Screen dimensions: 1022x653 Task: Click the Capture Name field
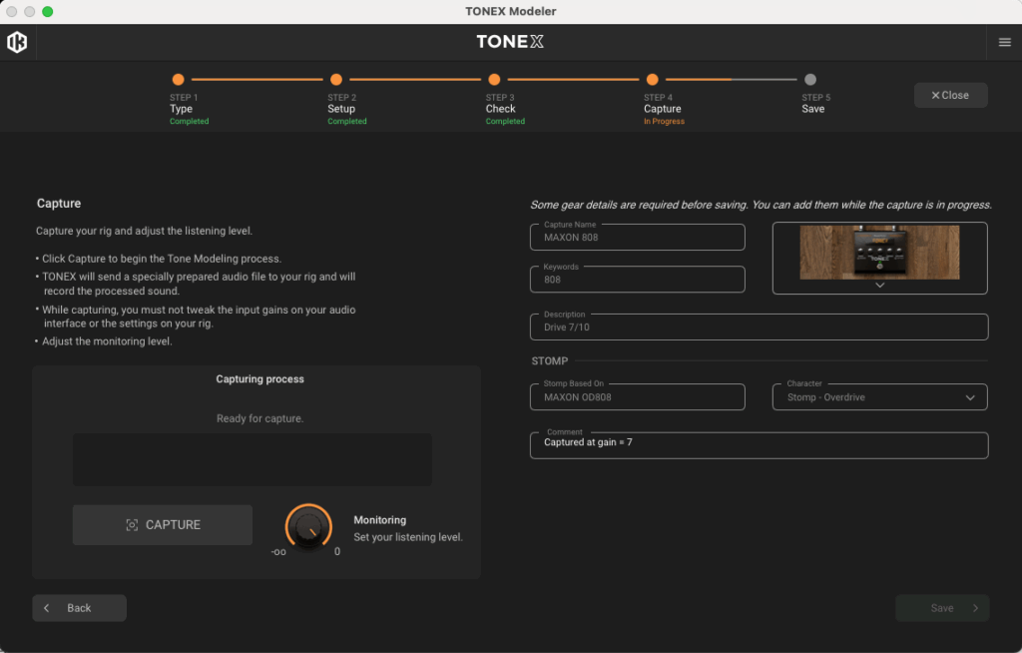[x=638, y=238]
